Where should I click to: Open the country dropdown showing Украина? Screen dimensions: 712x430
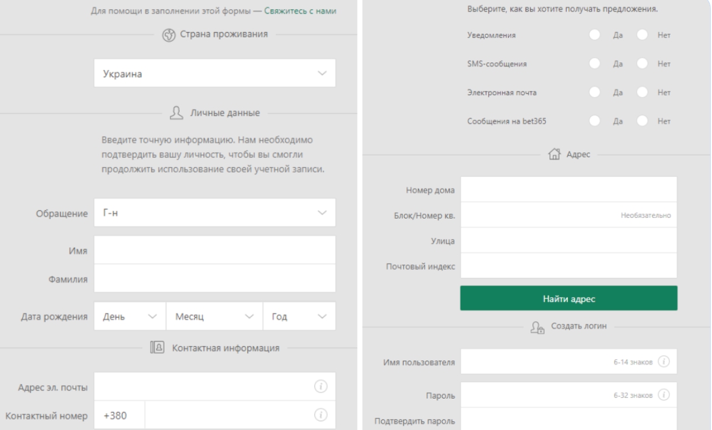pyautogui.click(x=215, y=73)
